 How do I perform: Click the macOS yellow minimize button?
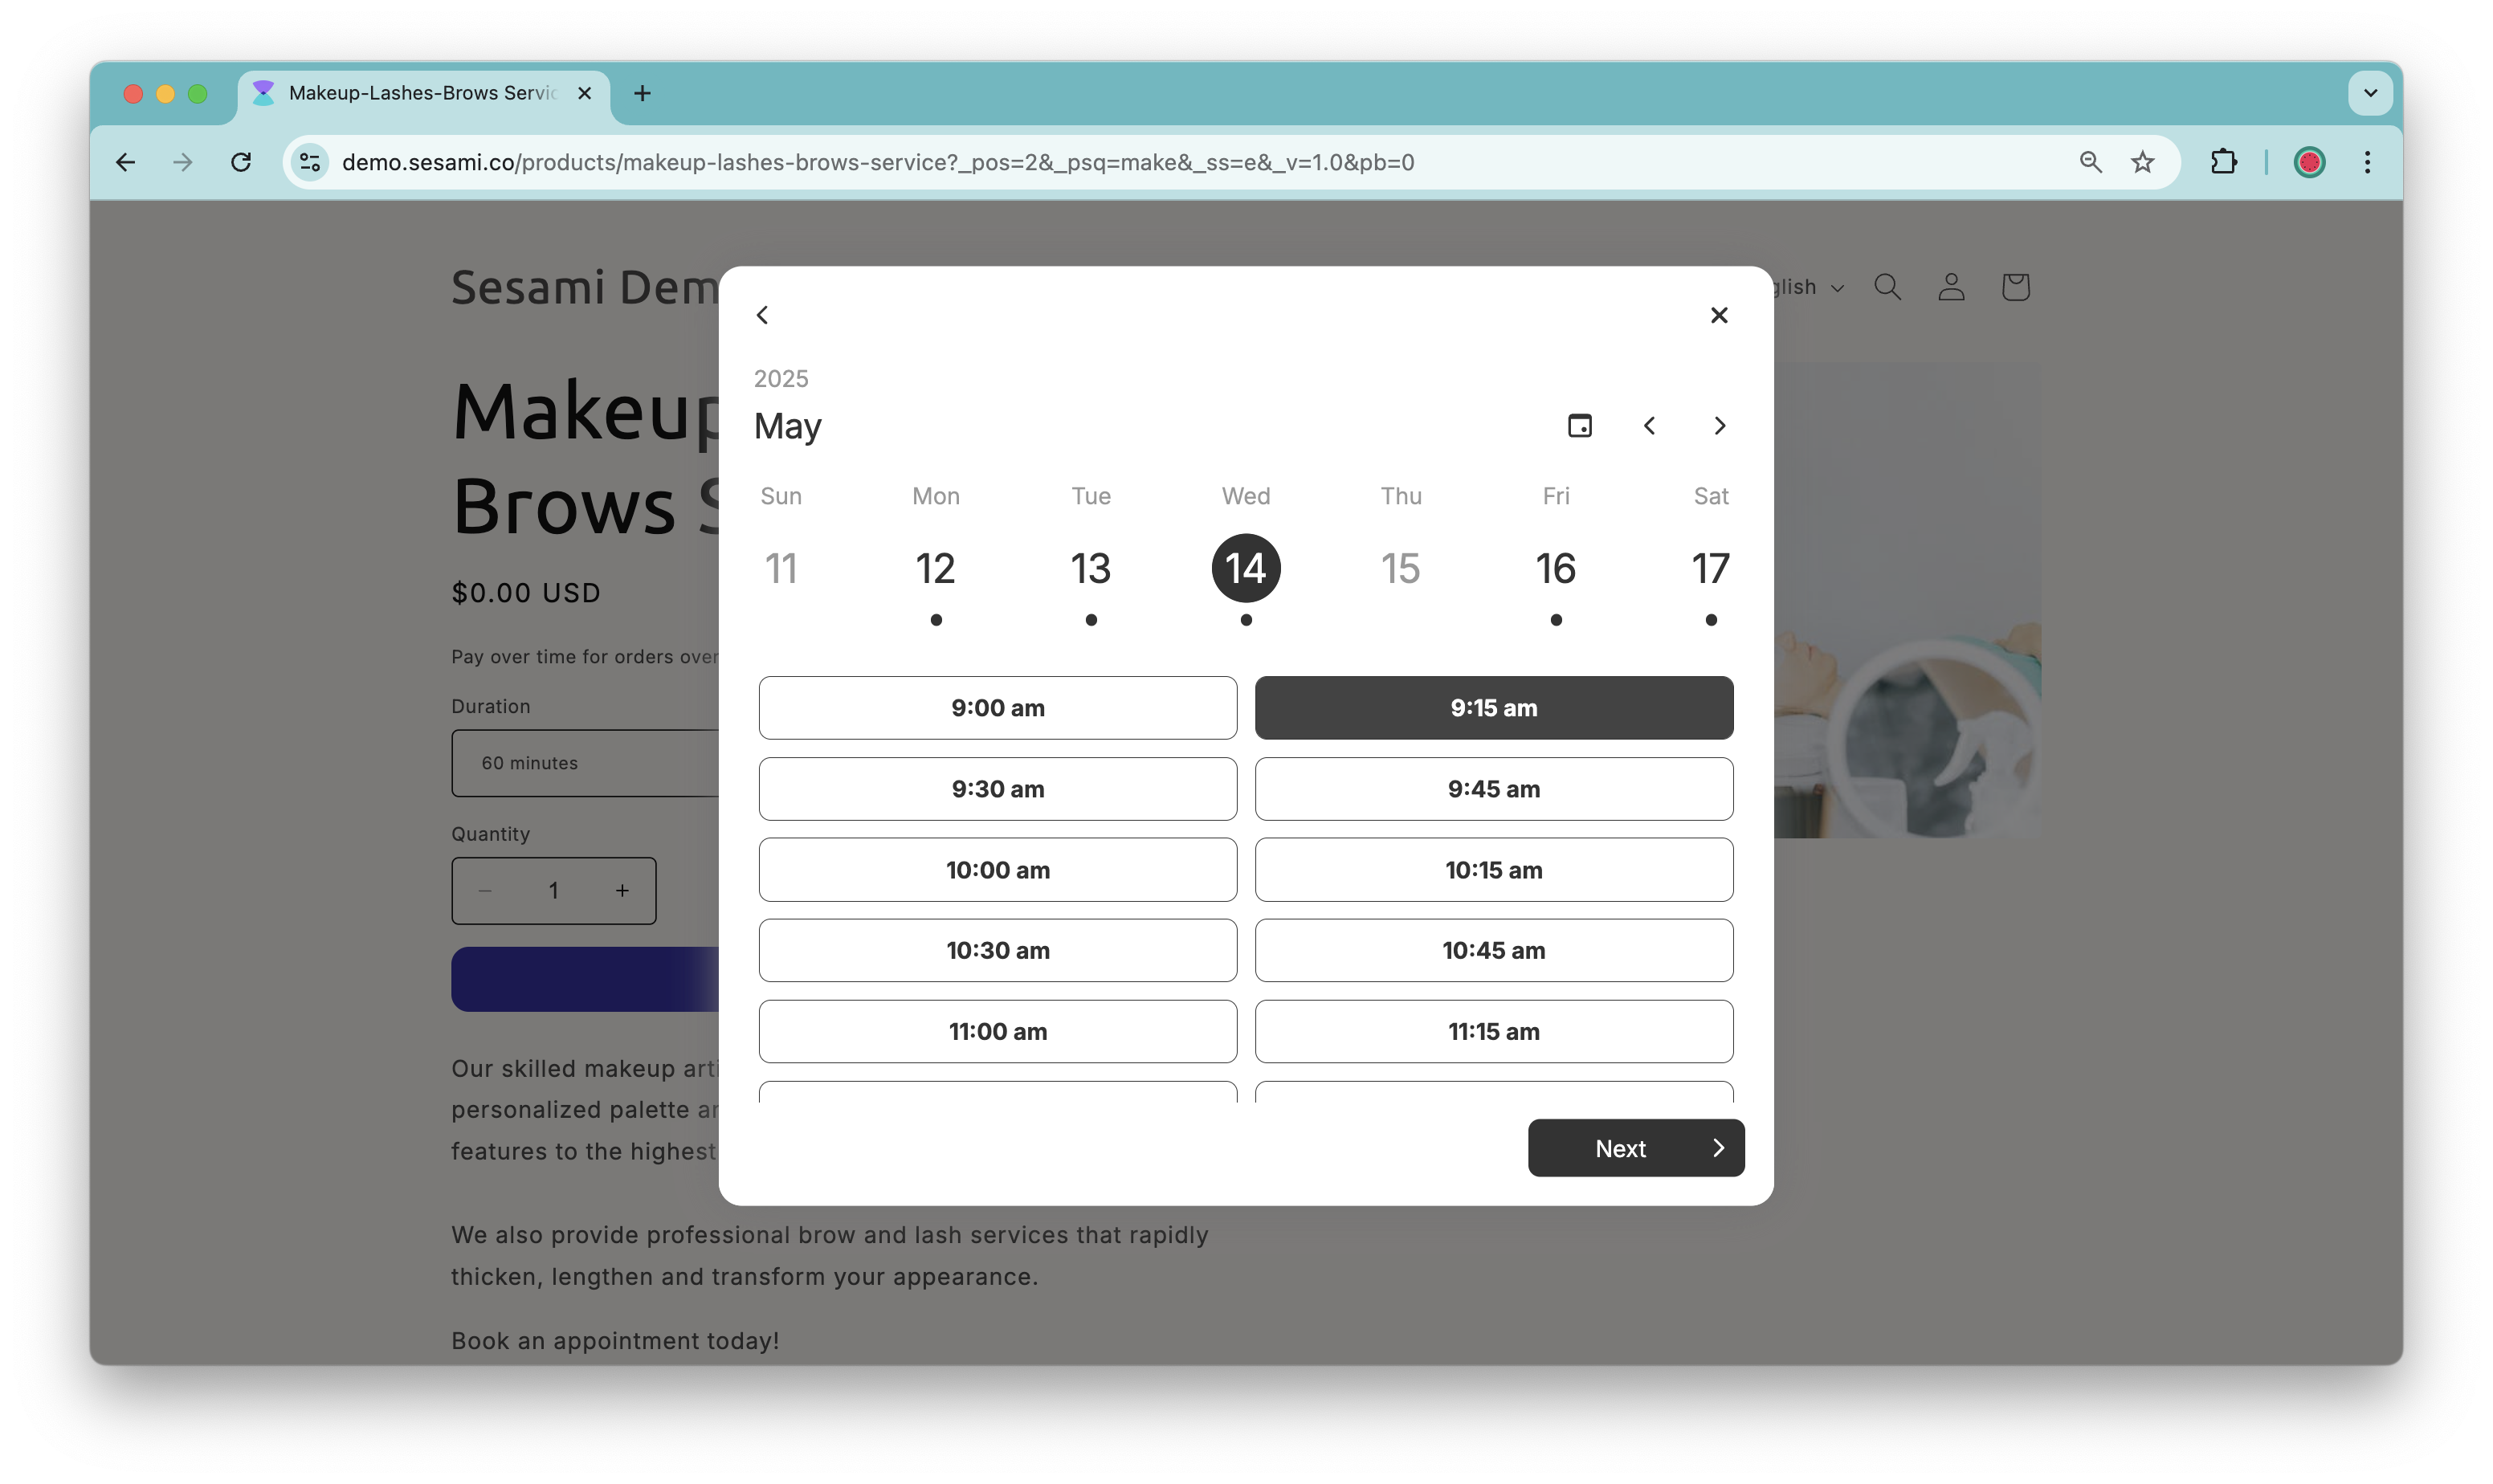165,93
